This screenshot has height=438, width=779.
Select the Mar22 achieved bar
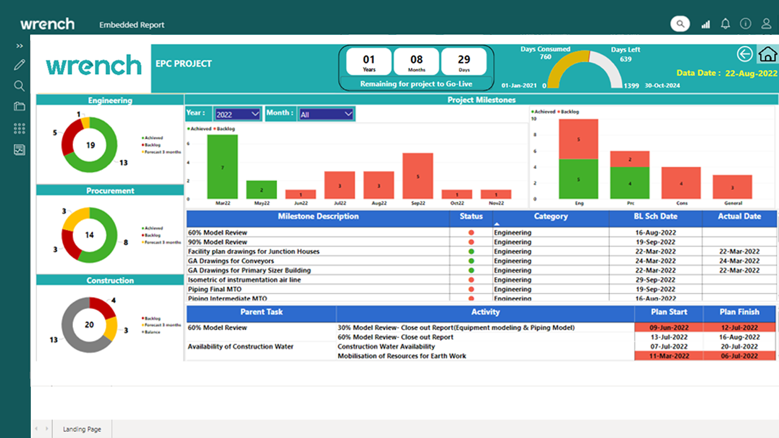[x=222, y=167]
